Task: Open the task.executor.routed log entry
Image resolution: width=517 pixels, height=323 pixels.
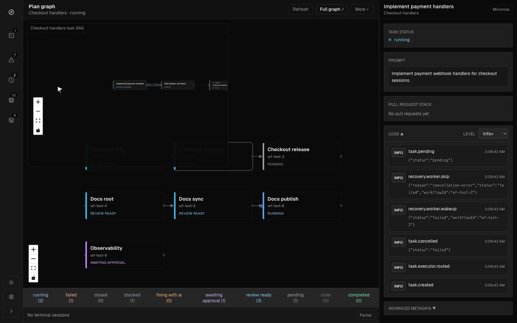Action: 448,267
